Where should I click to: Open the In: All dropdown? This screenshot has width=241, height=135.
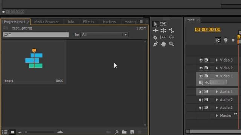[x=104, y=34]
